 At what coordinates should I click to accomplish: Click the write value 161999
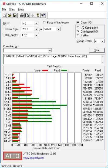[x=87, y=99]
